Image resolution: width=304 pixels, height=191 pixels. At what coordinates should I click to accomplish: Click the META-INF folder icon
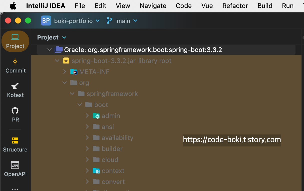pyautogui.click(x=74, y=72)
